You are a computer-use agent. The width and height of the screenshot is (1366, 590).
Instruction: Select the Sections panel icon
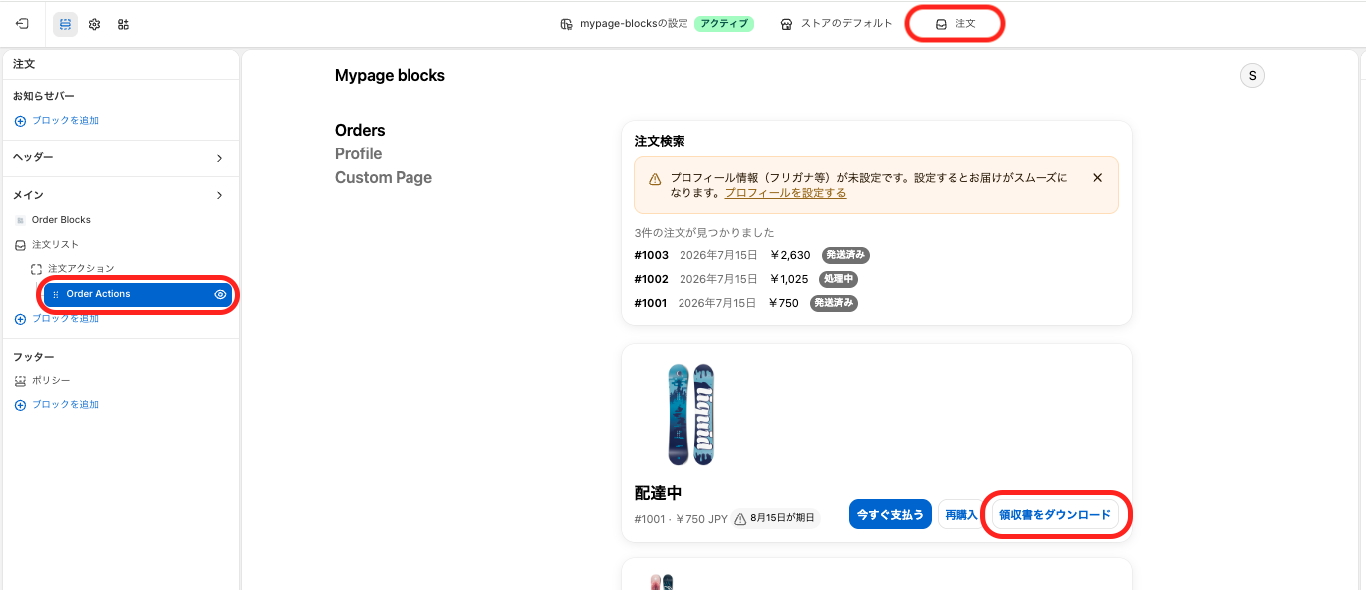(65, 24)
